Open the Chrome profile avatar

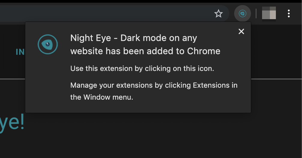click(269, 13)
